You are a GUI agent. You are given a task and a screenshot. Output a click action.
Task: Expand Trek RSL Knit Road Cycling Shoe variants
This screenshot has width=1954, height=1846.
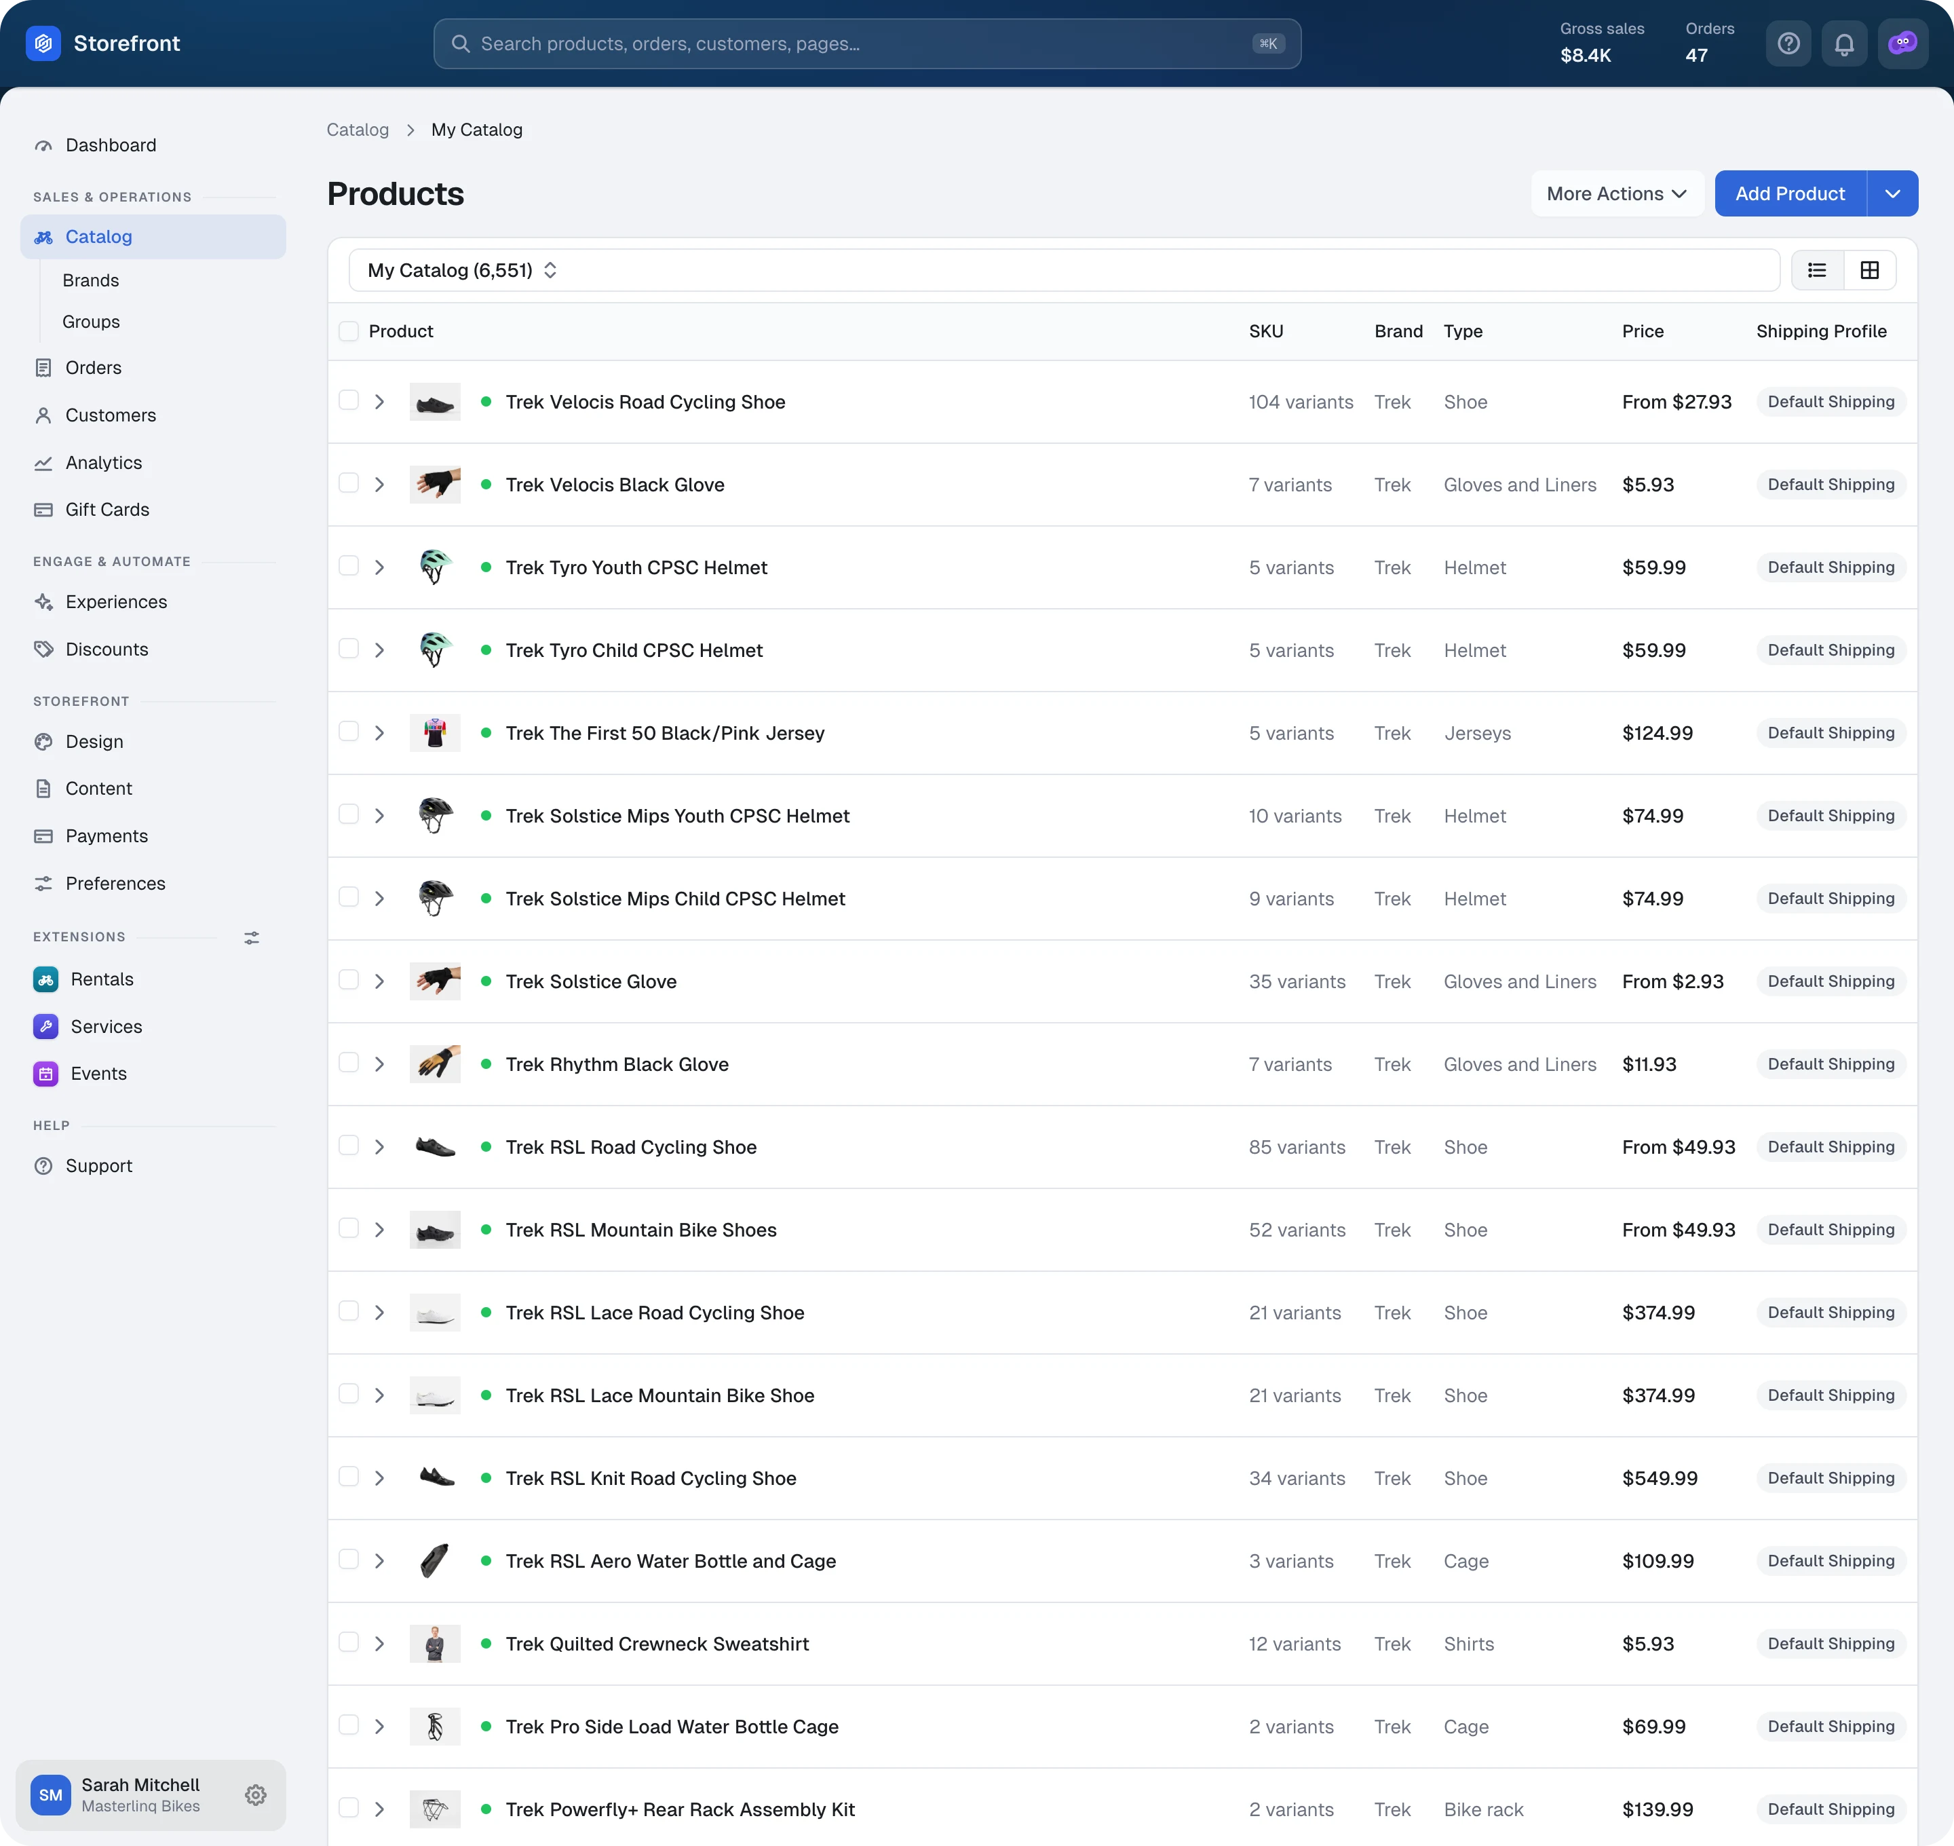(x=379, y=1478)
